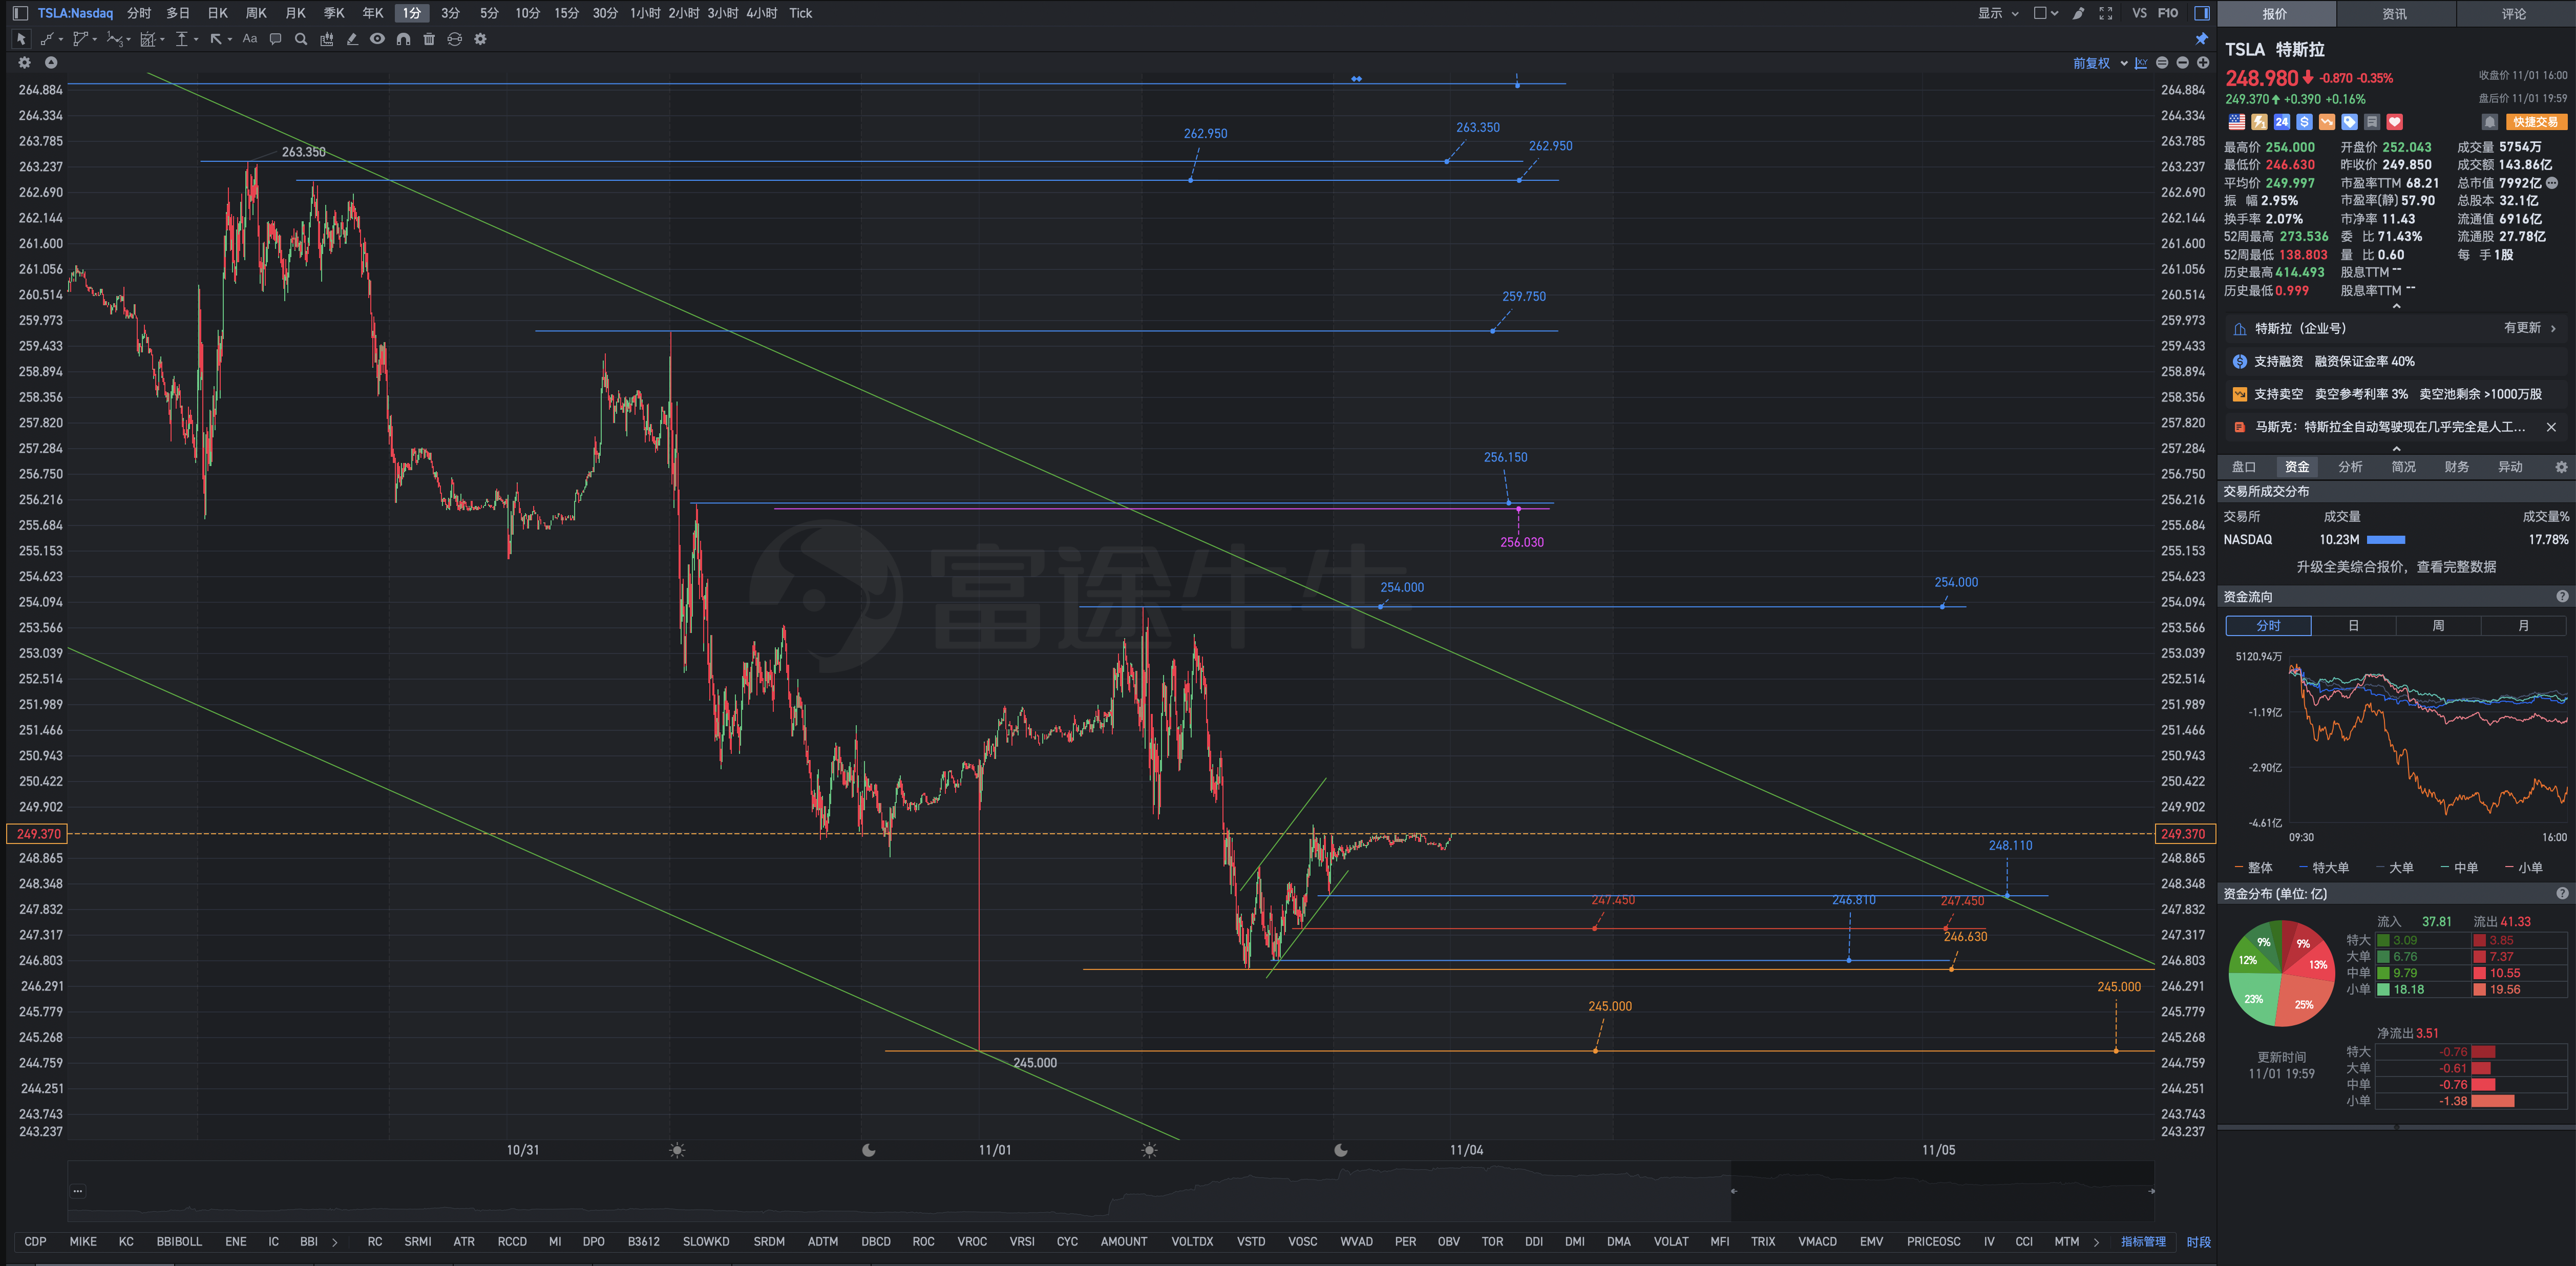Image resolution: width=2576 pixels, height=1266 pixels.
Task: Switch to the 分析 tab
Action: tap(2350, 467)
